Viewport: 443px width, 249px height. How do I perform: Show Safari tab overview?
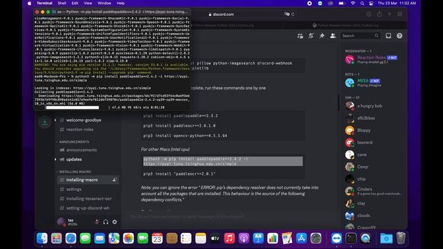(x=400, y=14)
